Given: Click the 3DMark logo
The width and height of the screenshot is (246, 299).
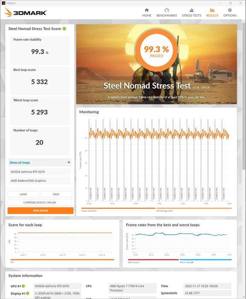Looking at the screenshot, I should (x=25, y=12).
